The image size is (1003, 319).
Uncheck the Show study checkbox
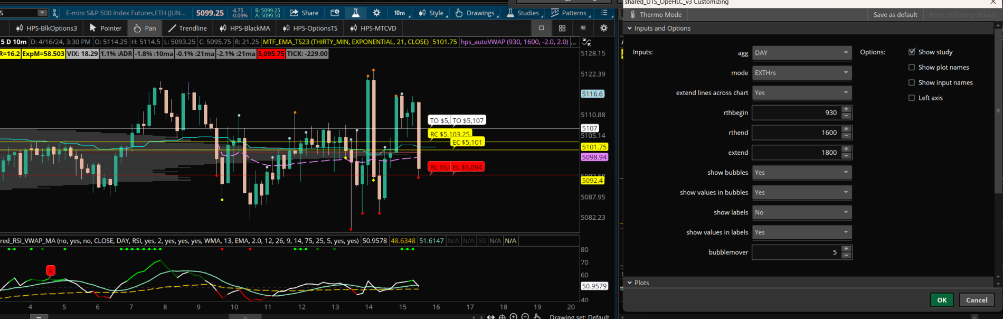point(912,52)
